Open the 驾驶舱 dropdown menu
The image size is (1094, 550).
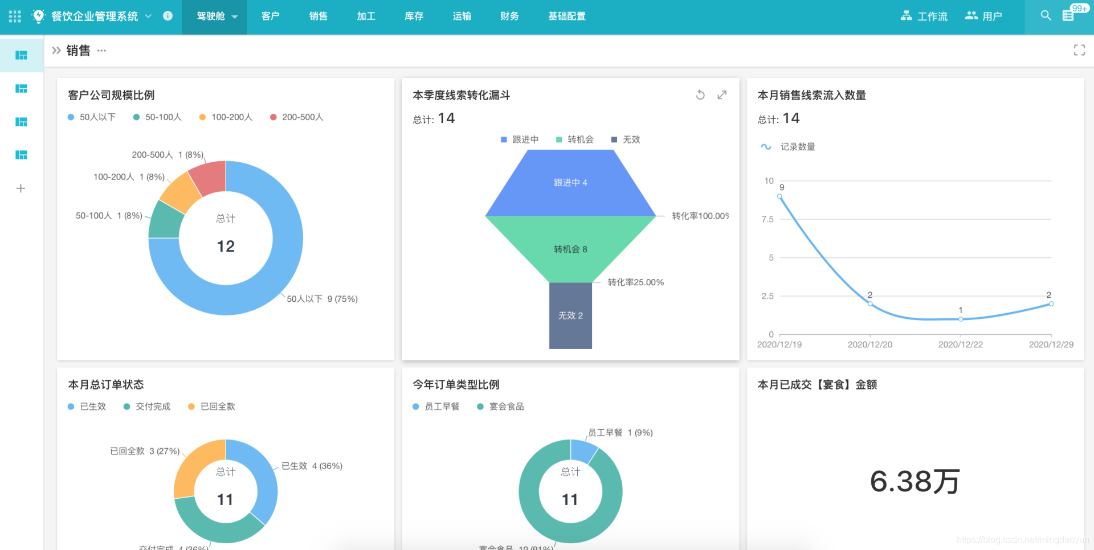[x=214, y=17]
